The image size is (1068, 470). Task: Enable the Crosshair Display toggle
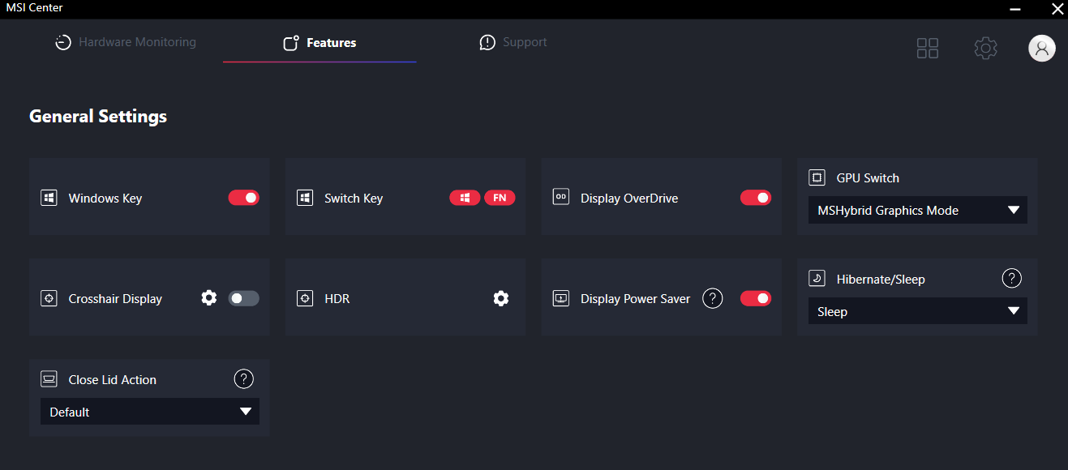tap(244, 298)
